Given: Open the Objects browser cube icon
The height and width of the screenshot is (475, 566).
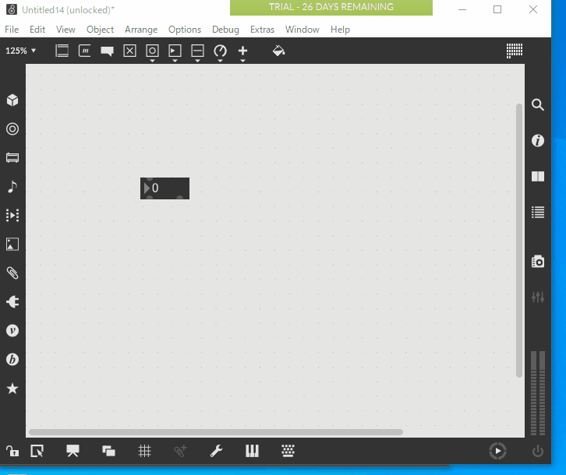Looking at the screenshot, I should [12, 100].
